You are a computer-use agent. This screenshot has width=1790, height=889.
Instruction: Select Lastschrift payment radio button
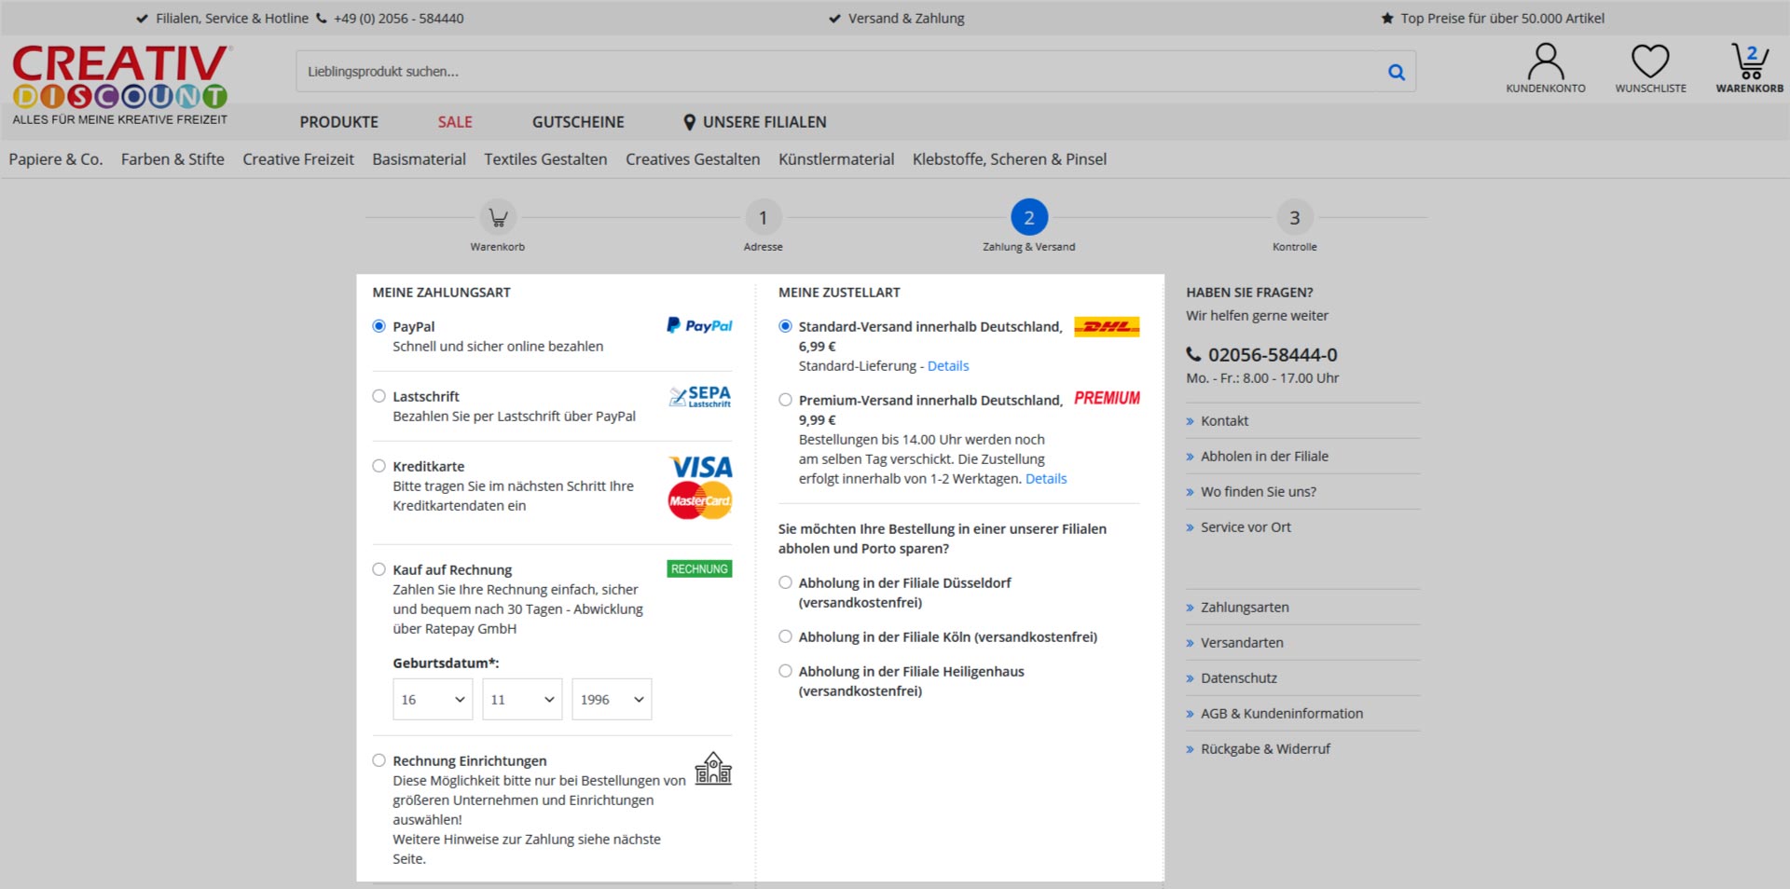point(379,396)
